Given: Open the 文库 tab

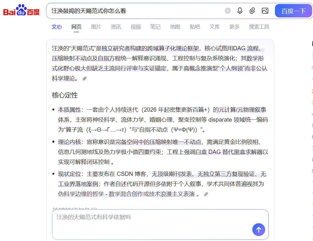Looking at the screenshot, I should tap(215, 27).
